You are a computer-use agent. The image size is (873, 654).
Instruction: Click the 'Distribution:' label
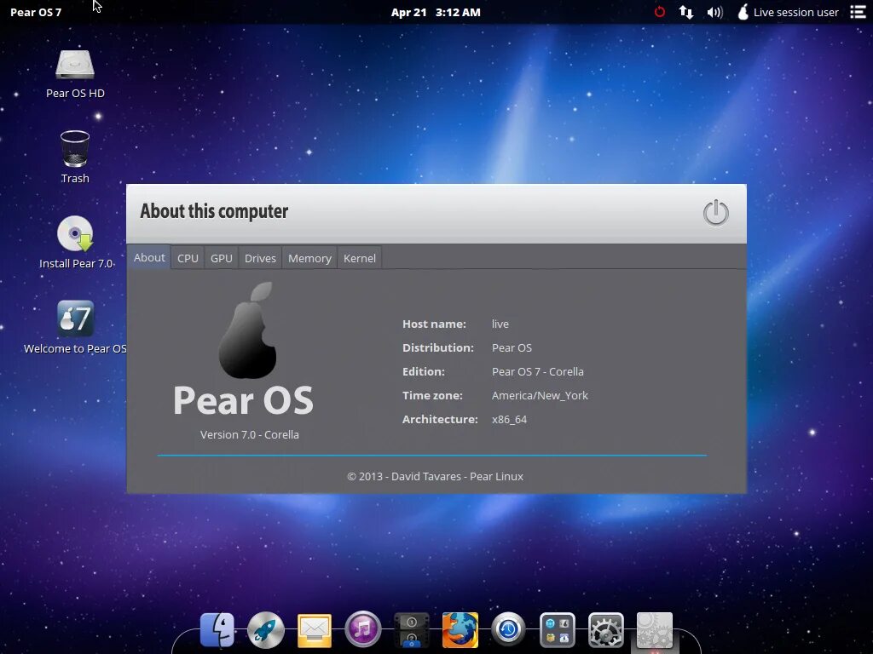coord(438,347)
